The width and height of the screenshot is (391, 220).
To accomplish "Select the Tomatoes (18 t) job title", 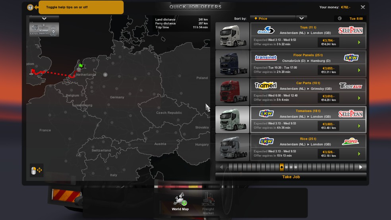I will pos(308,111).
